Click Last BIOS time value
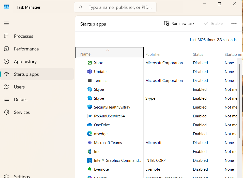Screen dimensions: 243x178 click(226, 40)
